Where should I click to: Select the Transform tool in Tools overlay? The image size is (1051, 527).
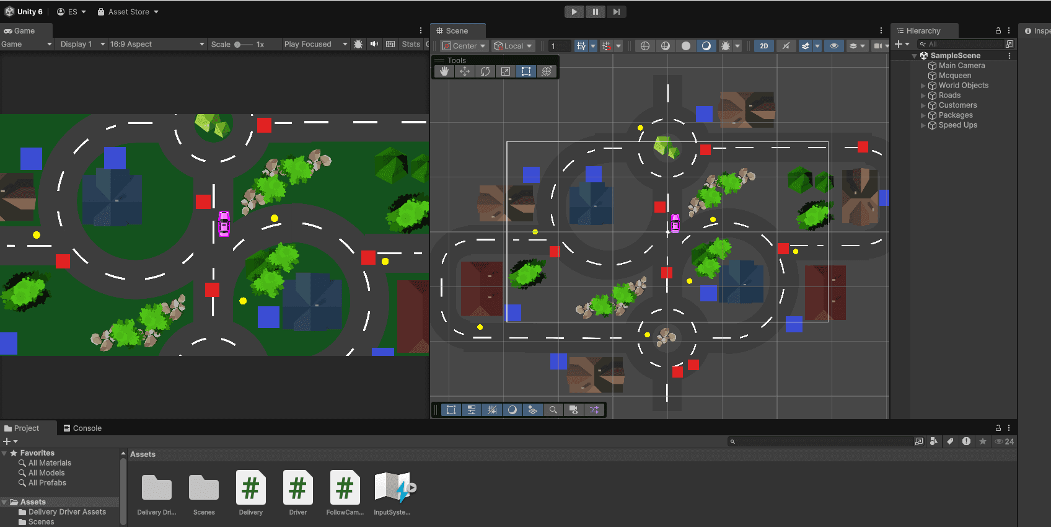point(546,71)
